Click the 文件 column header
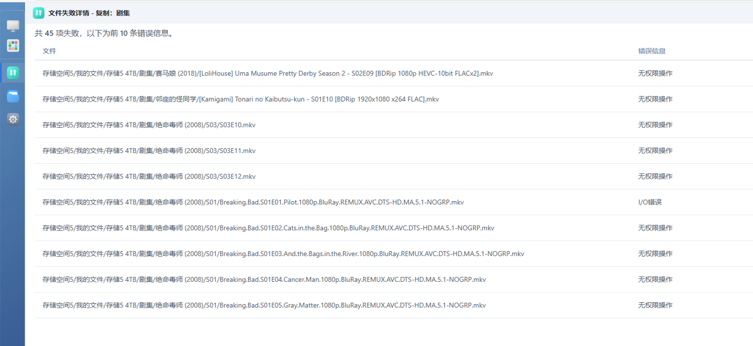 49,51
